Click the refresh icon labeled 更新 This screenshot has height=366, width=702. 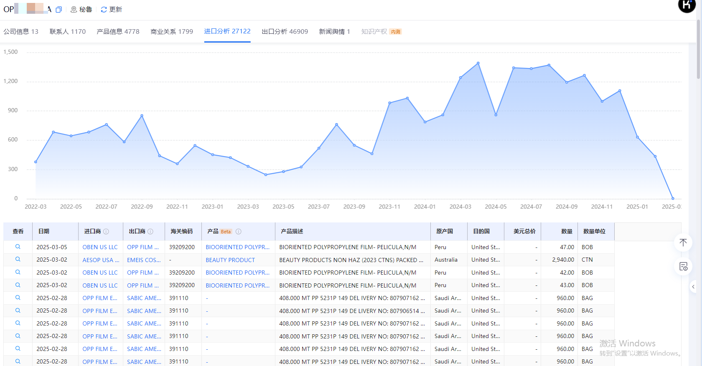[104, 10]
